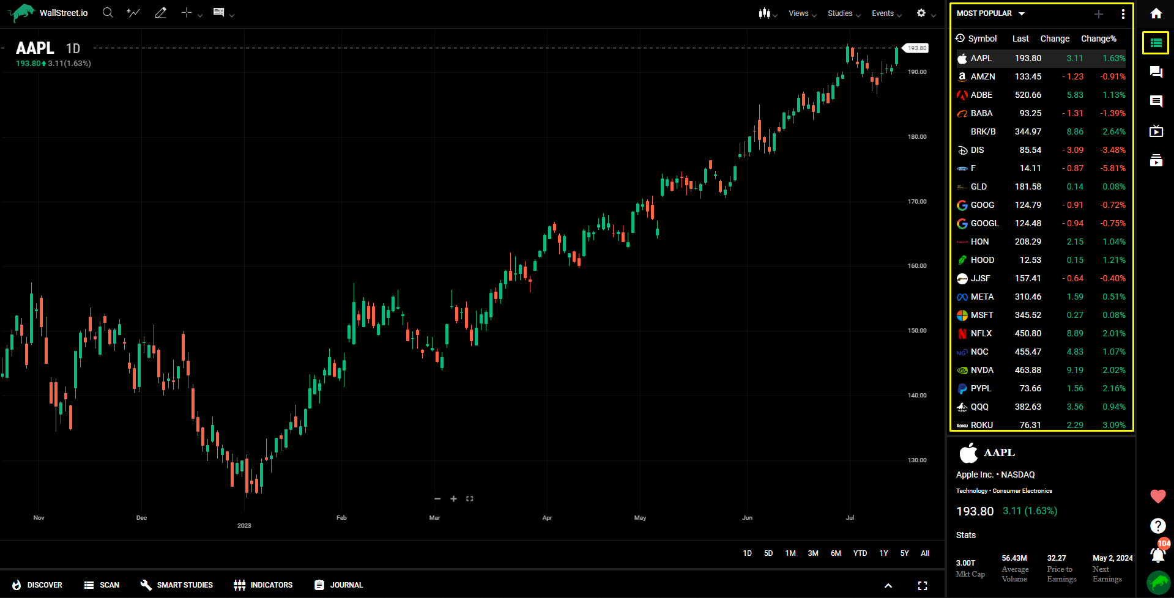Set chart range to 1M
Screen dimensions: 1174x598
tap(790, 553)
